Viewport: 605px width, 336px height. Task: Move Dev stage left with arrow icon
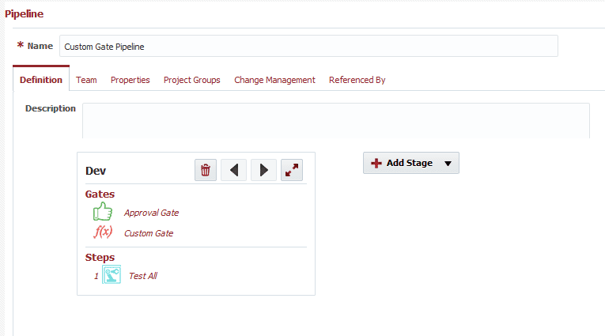coord(234,170)
